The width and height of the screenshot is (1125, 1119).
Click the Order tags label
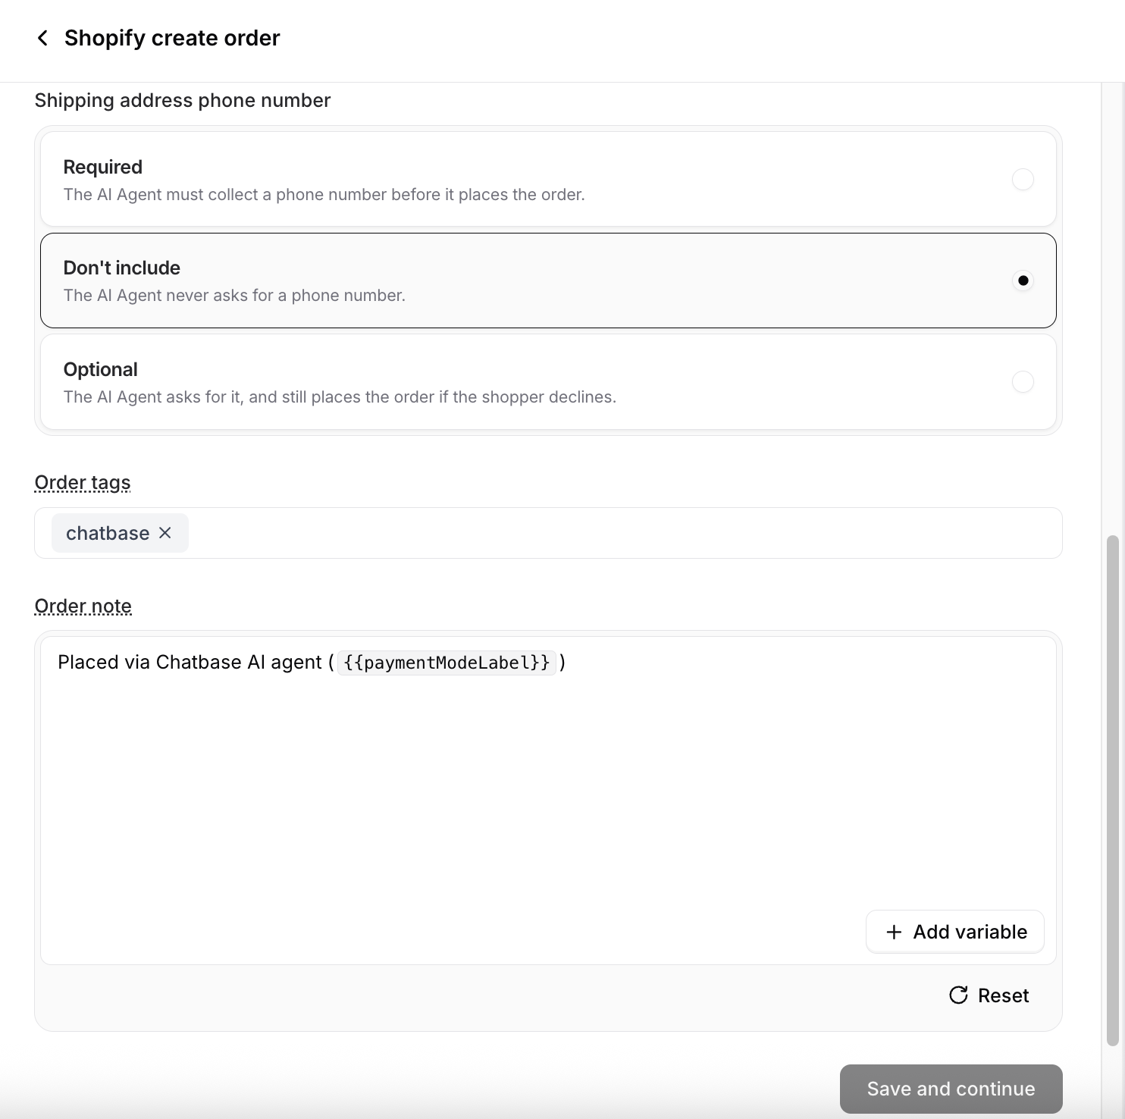click(x=83, y=482)
